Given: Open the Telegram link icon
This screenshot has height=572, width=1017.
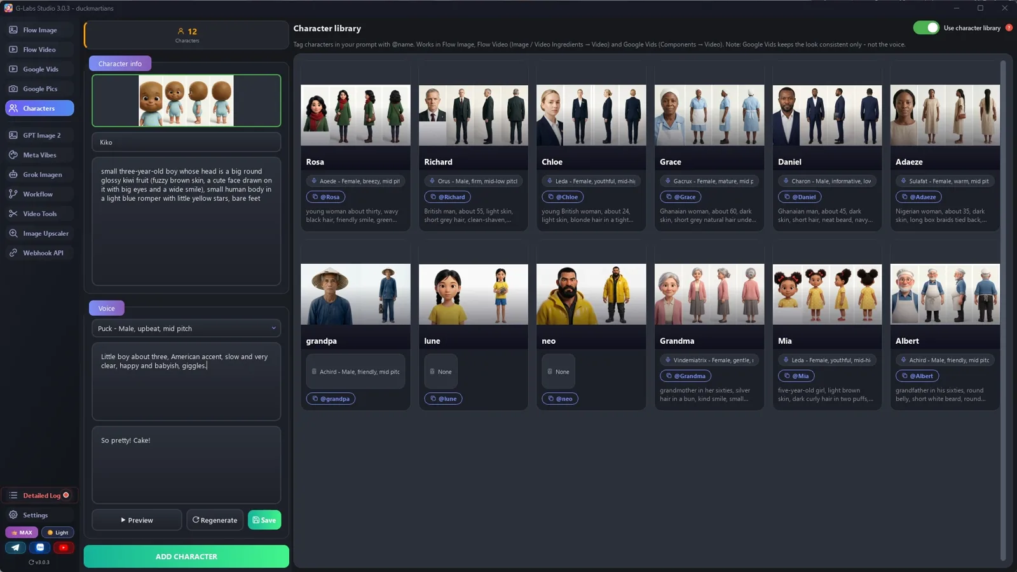Looking at the screenshot, I should pyautogui.click(x=16, y=547).
